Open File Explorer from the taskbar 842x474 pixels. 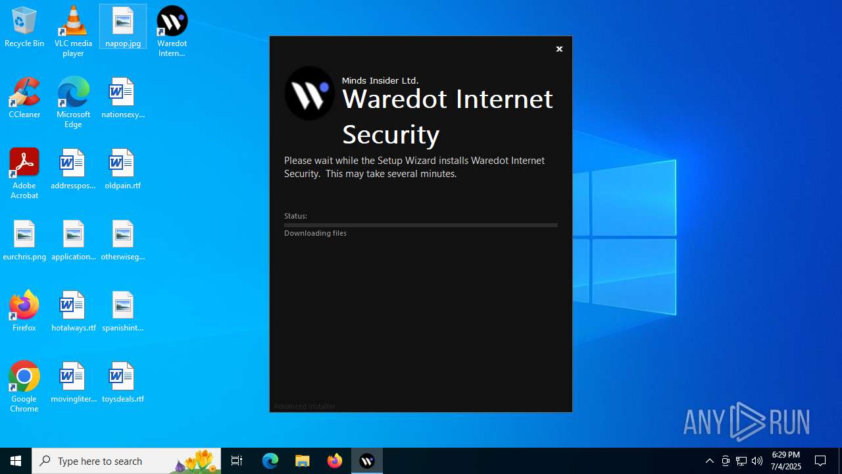tap(303, 461)
